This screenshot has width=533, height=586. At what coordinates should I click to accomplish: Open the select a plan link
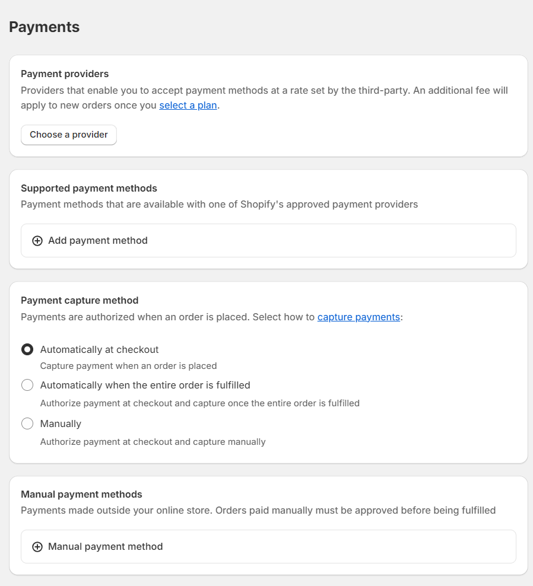188,105
